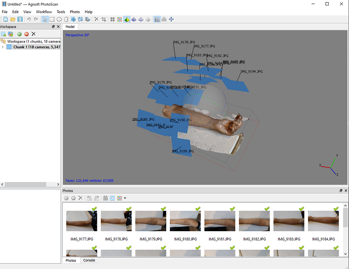Image resolution: width=349 pixels, height=269 pixels.
Task: Rotate photo right in the Photos pane
Action: [89, 198]
